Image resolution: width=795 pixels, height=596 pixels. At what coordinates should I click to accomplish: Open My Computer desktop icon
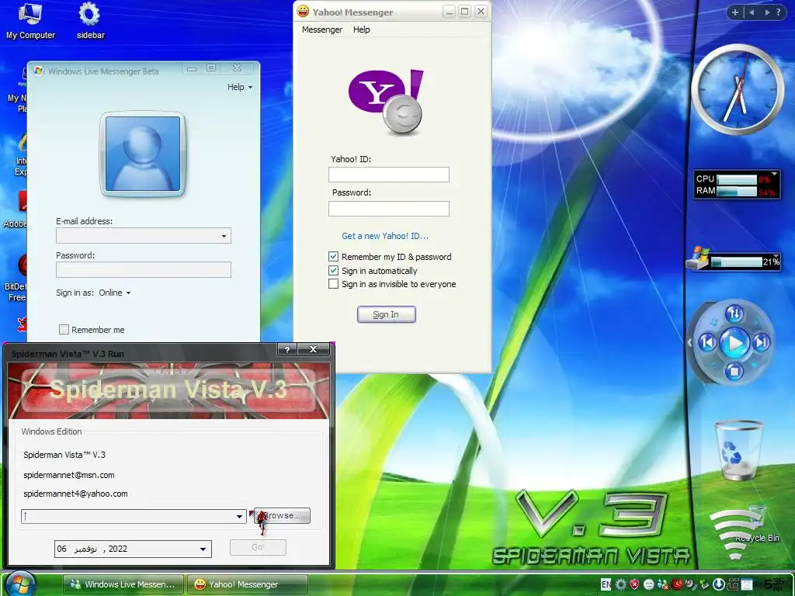(x=30, y=21)
